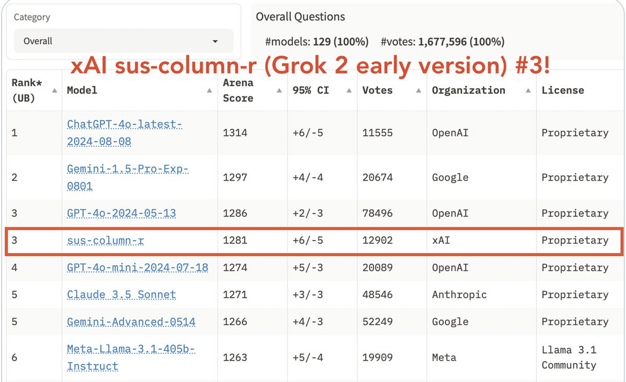Click the #models: 129 (100%) stat
626x382 pixels.
coord(317,42)
